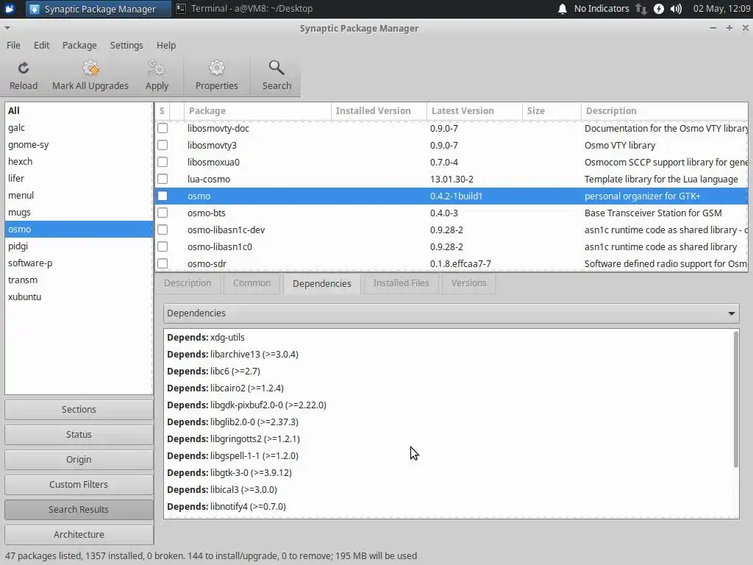This screenshot has width=753, height=565.
Task: Click the volume speaker icon
Action: click(677, 9)
